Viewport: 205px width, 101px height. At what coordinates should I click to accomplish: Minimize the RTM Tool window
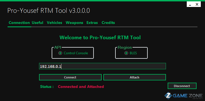(x=190, y=5)
